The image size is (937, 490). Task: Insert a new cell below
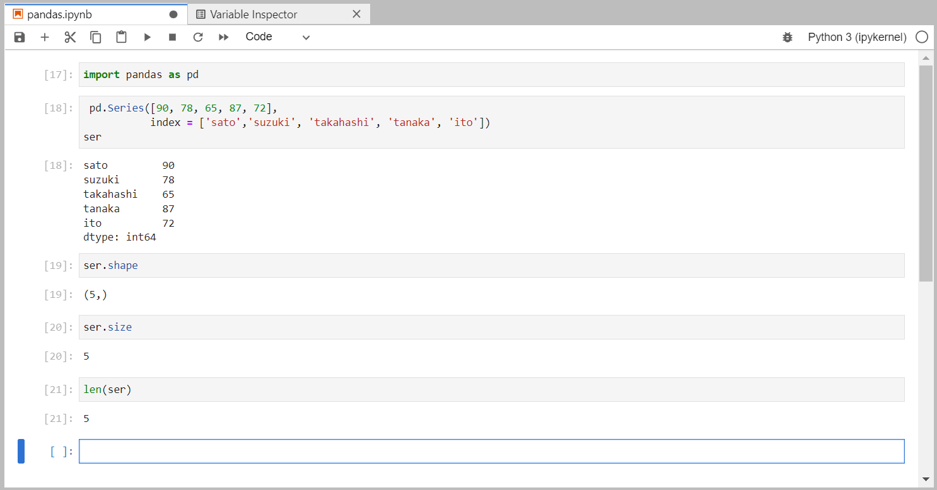click(44, 37)
